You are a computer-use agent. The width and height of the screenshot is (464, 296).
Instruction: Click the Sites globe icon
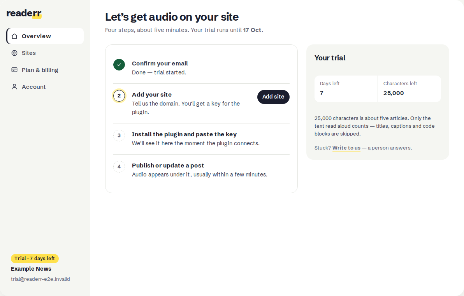[14, 53]
